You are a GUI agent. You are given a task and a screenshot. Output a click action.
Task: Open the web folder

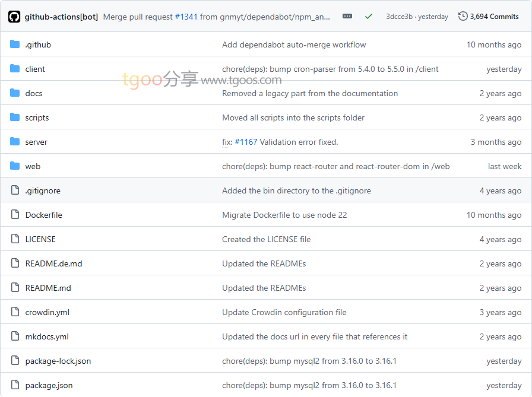(33, 166)
